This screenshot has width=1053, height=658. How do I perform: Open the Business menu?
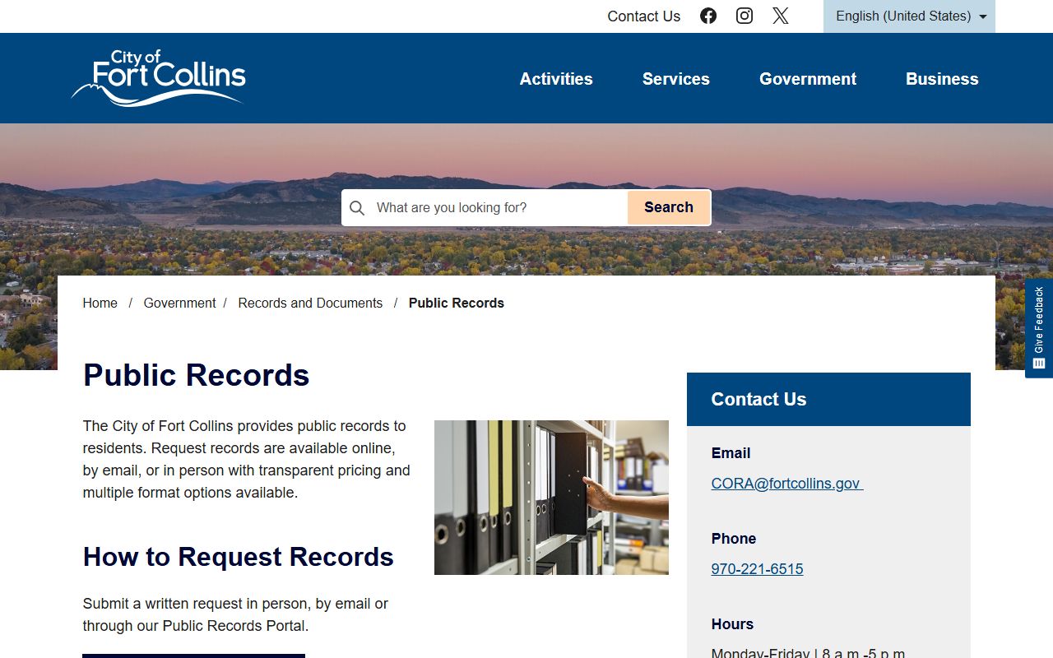point(942,79)
